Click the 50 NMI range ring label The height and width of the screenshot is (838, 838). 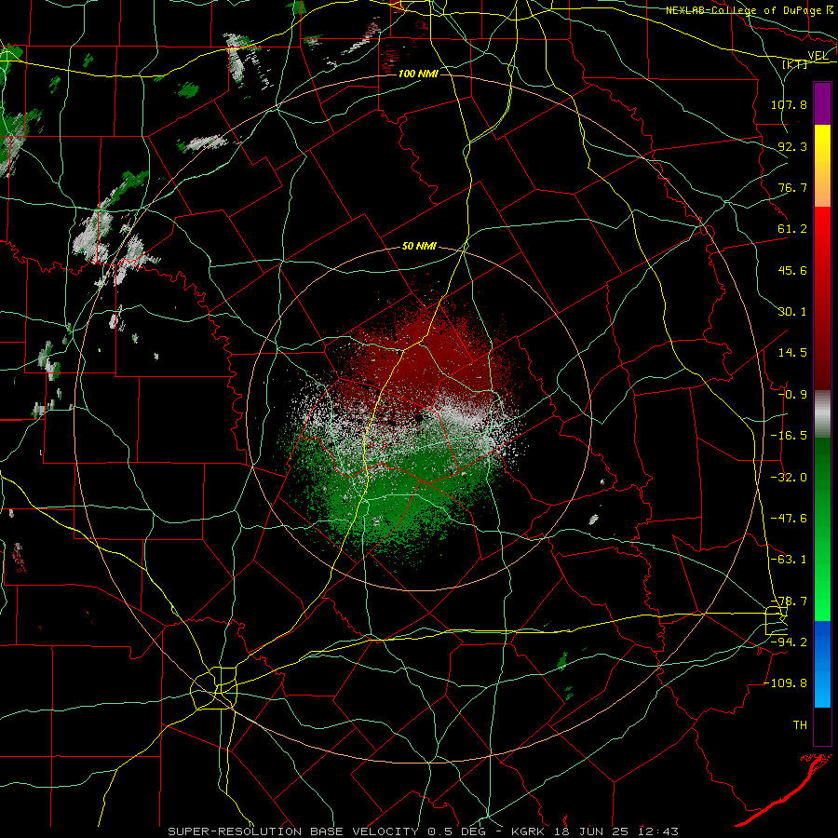419,247
